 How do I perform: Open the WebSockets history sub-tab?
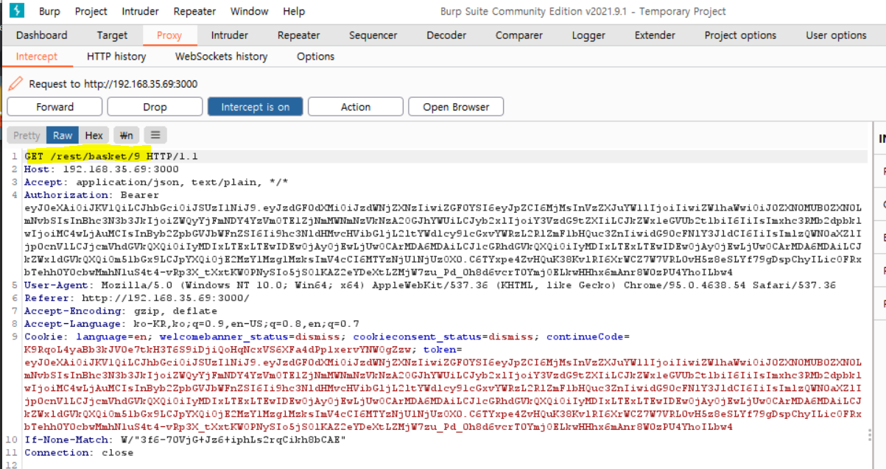221,57
